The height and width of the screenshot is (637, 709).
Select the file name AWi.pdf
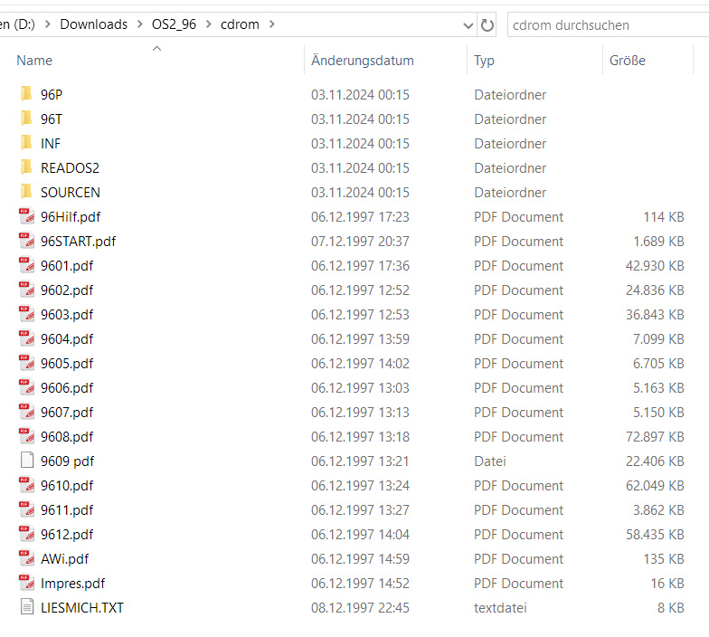(65, 559)
